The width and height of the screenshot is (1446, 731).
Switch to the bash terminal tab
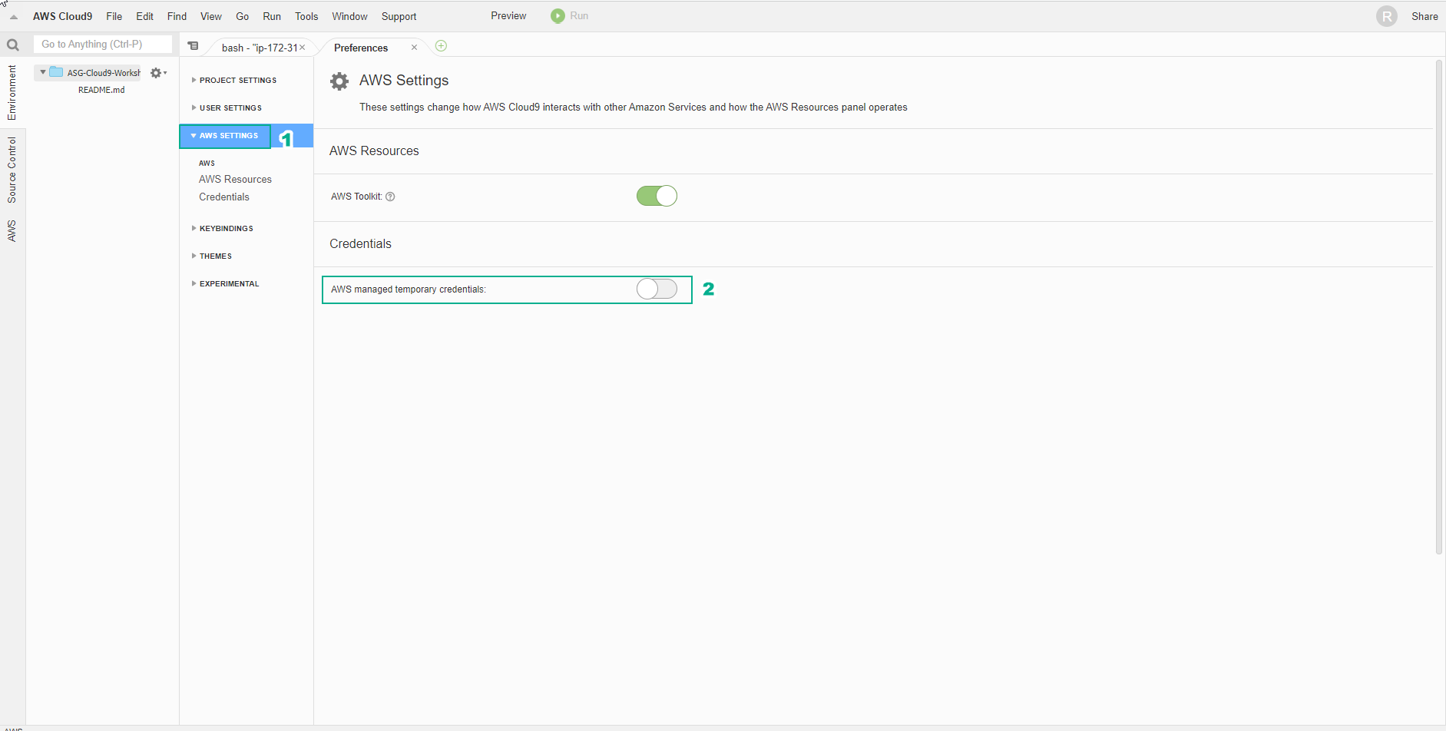[259, 48]
